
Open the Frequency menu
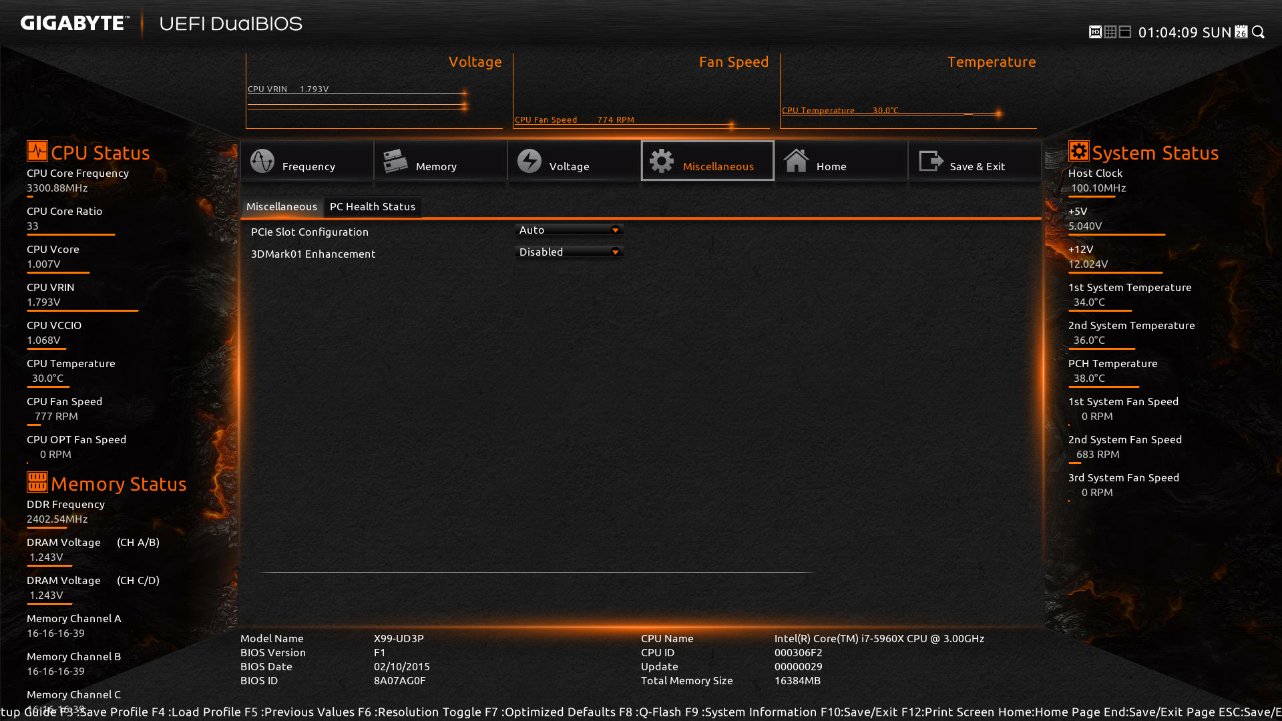(307, 161)
